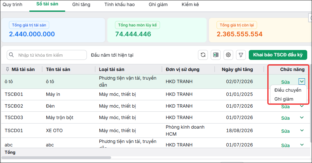Viewport: 312px width, 163px height.
Task: Expand the dropdown arrow on XE OTO row
Action: click(x=302, y=131)
